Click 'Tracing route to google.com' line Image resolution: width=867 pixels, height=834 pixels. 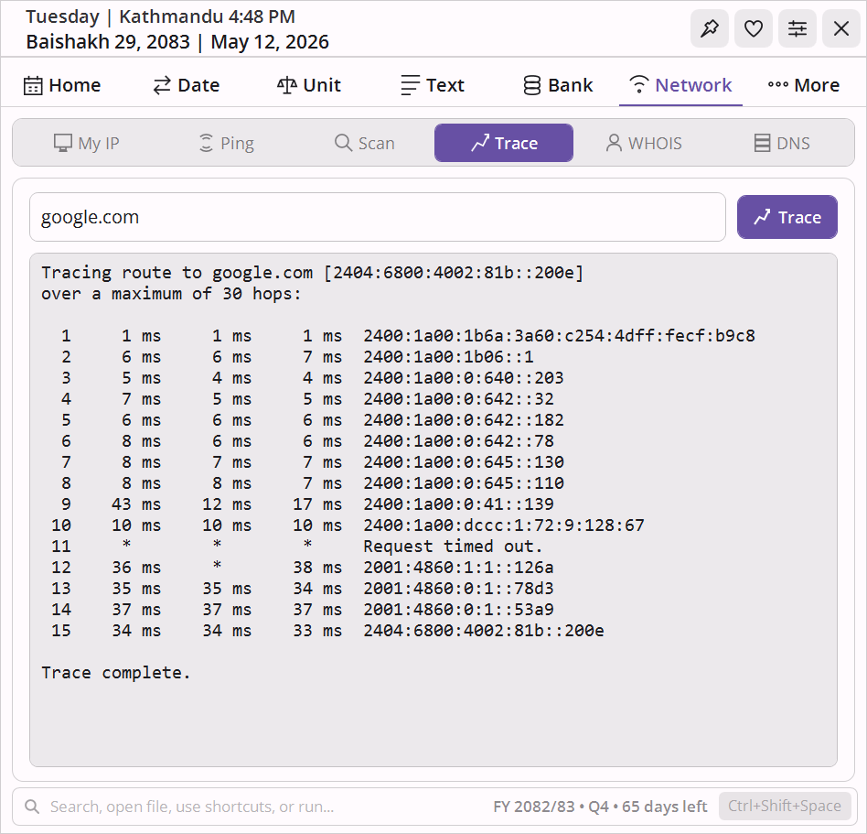(x=313, y=272)
